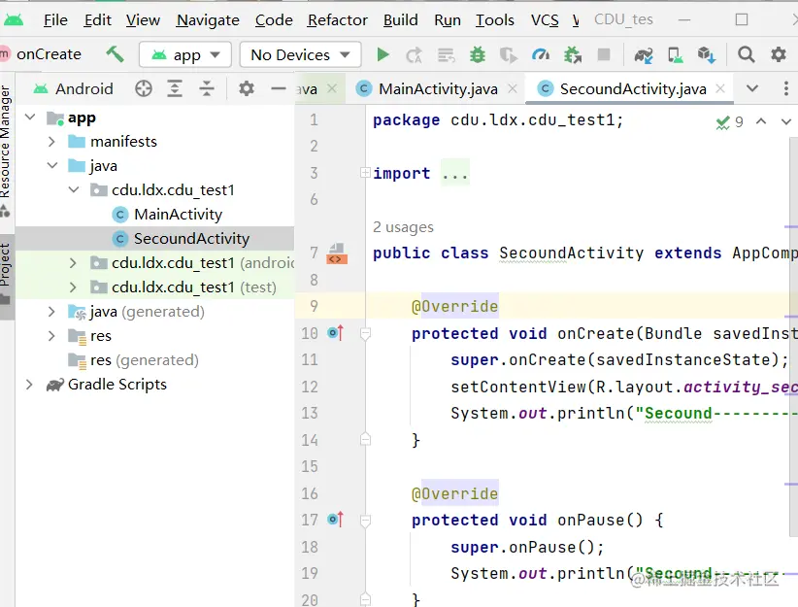
Task: Click Attach Debugger to Android Process icon
Action: [573, 54]
